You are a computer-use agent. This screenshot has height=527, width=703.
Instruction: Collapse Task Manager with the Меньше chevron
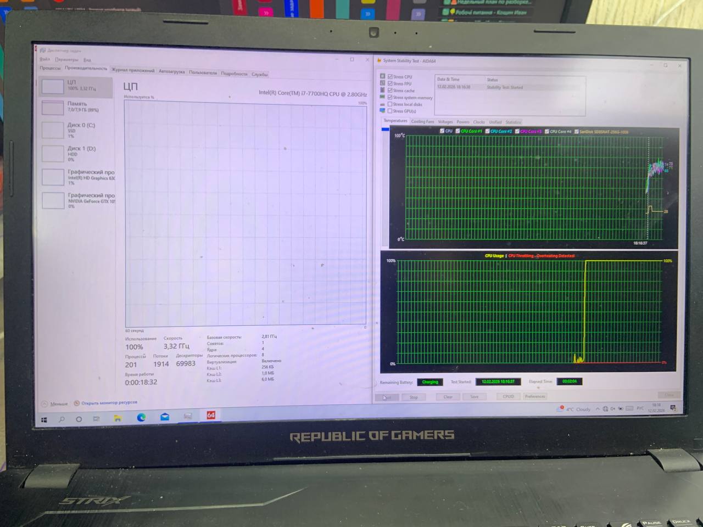coord(44,404)
